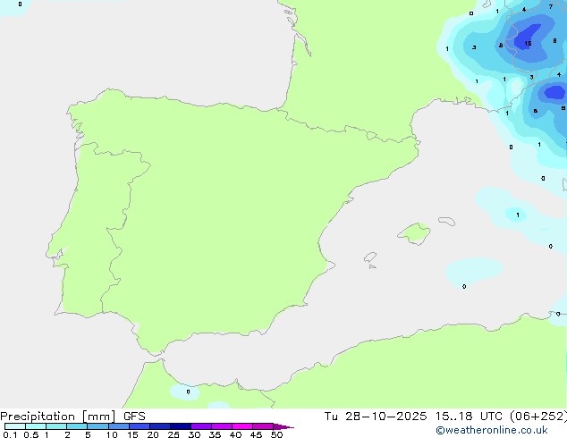The height and width of the screenshot is (438, 567).
Task: Click the 0.1–0.5 mm palest legend swatch
Action: [15, 426]
